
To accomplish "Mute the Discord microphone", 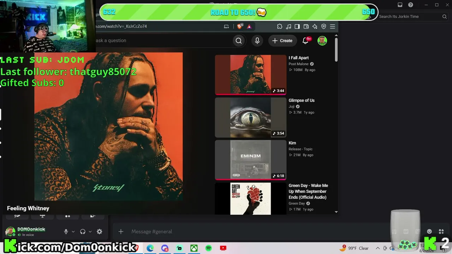I will [x=66, y=231].
